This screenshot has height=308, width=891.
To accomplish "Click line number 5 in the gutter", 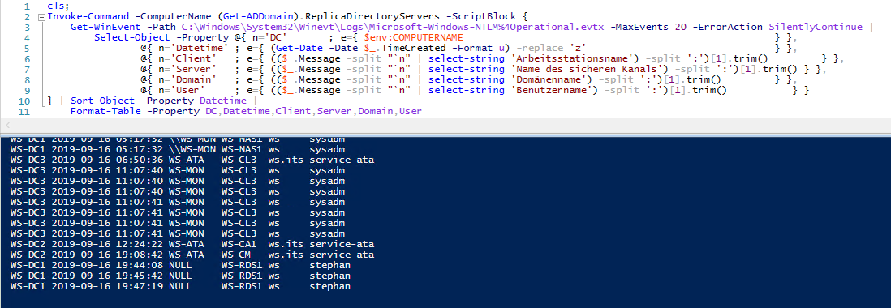I will point(28,48).
